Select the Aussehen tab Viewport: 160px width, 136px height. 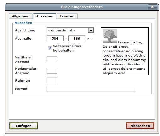(x=45, y=16)
